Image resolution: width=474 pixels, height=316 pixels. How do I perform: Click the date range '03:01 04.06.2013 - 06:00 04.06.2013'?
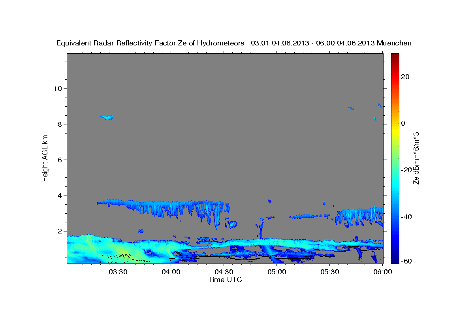313,43
